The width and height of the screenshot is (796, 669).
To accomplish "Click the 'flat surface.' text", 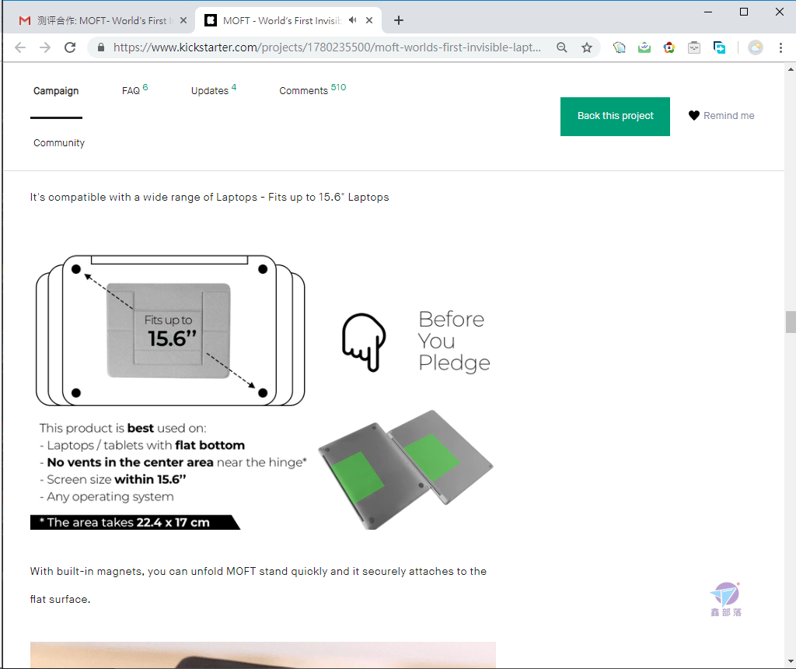I will (60, 600).
